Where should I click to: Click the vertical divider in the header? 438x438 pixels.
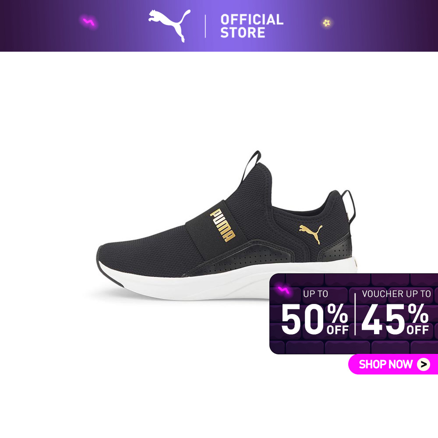tap(205, 26)
